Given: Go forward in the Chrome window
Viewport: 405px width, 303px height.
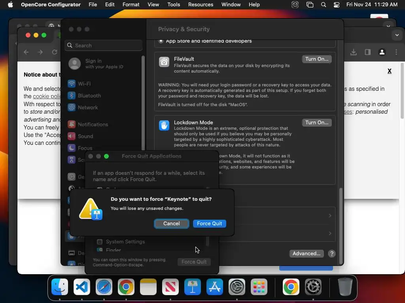Looking at the screenshot, I should (40, 52).
